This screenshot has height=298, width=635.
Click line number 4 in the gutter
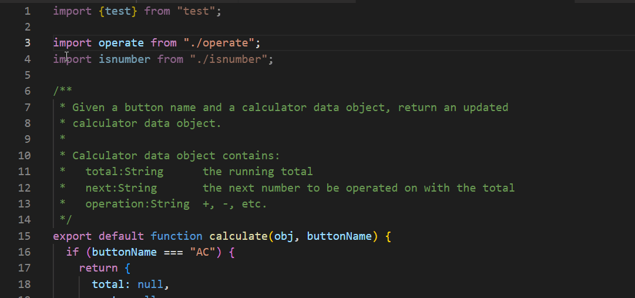(27, 59)
